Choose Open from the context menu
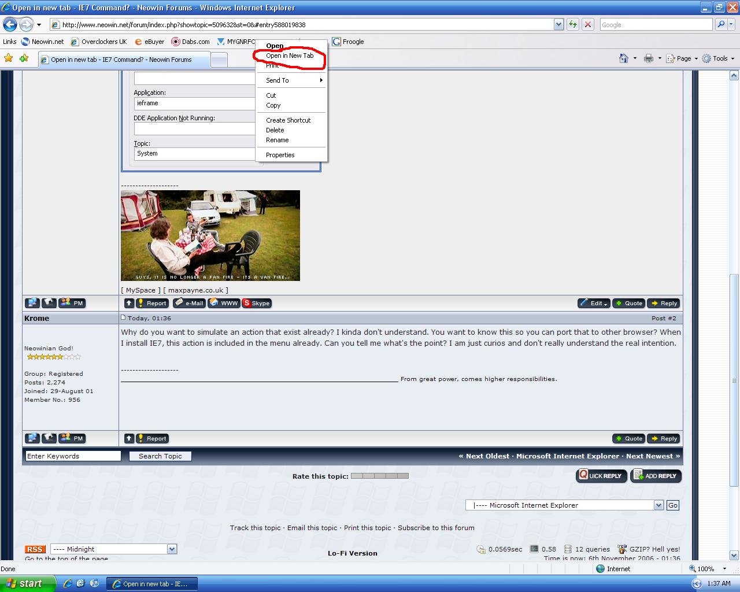 275,46
